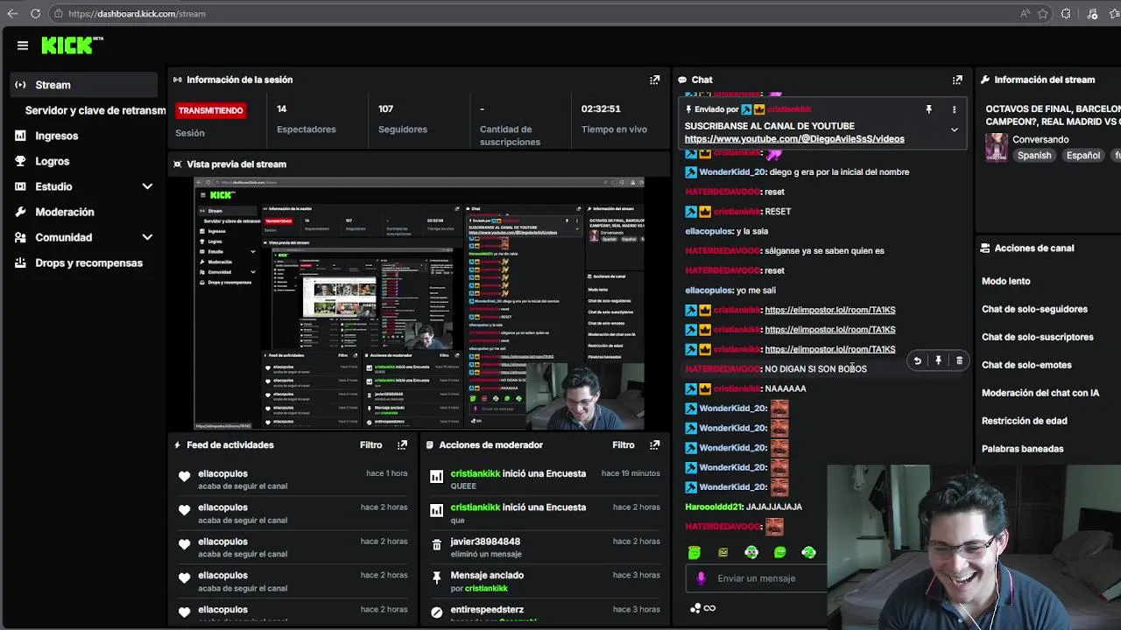Insert the first green emote above the chat box
1121x630 pixels.
[694, 552]
